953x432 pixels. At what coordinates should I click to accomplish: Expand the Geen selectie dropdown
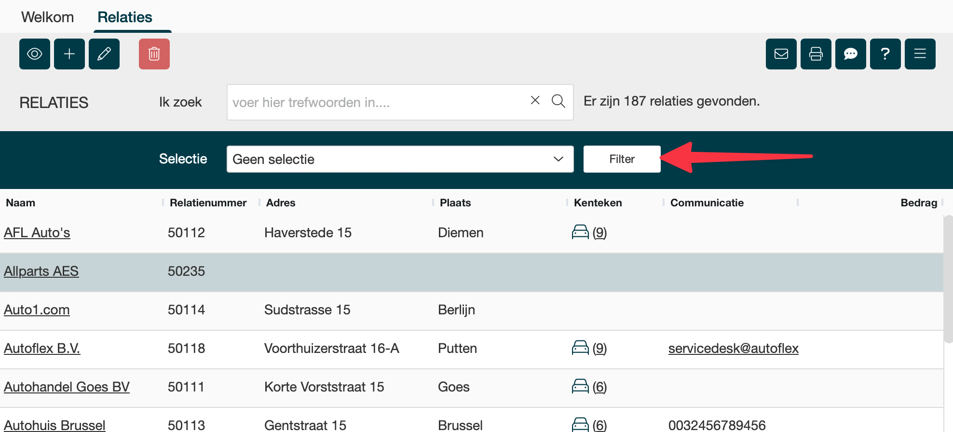(400, 159)
